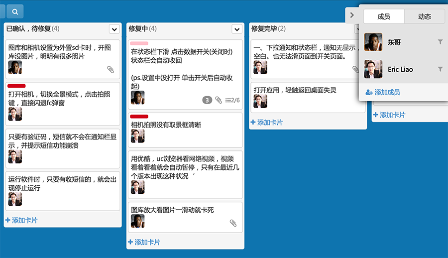Add card to 修复完毕 list
Viewport: 448px width, 258px height.
(267, 123)
